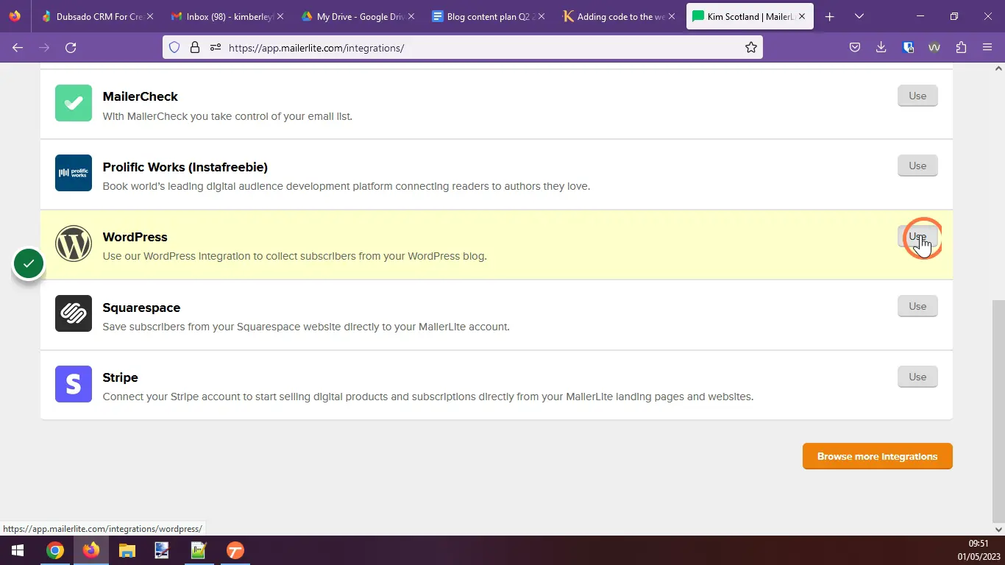Switch to the Gmail Inbox tab
The height and width of the screenshot is (565, 1005).
[x=227, y=16]
